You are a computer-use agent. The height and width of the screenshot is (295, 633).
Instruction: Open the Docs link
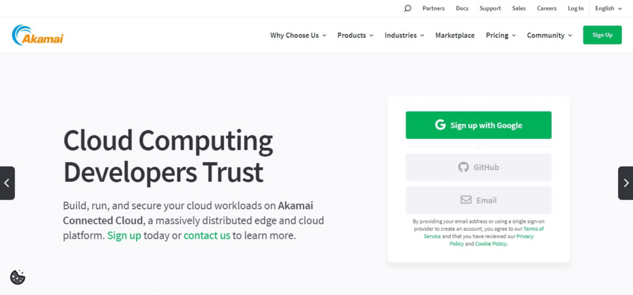[x=462, y=8]
